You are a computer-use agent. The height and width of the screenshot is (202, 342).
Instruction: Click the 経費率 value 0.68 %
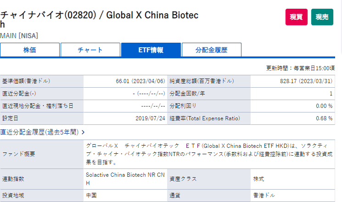pyautogui.click(x=324, y=118)
